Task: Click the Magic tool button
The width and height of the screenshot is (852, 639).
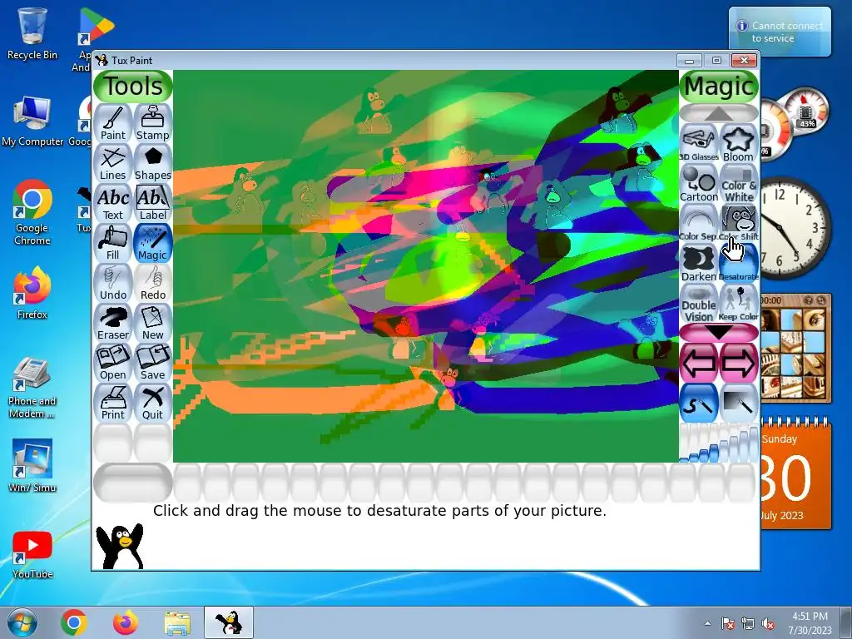Action: pyautogui.click(x=153, y=243)
